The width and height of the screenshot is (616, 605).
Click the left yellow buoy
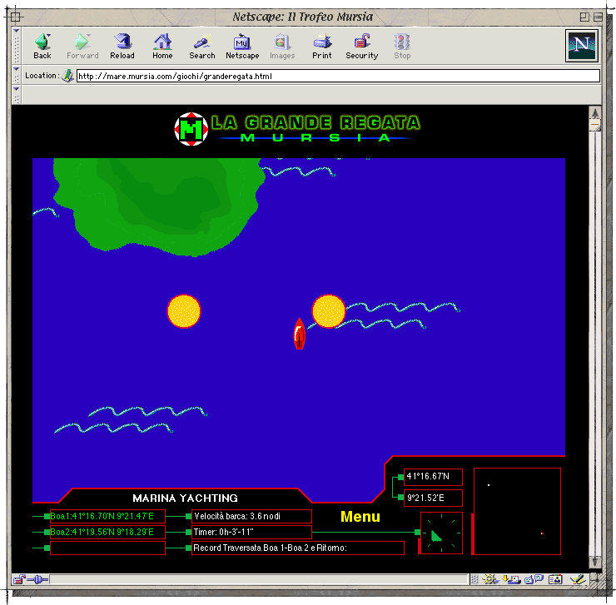click(x=184, y=310)
